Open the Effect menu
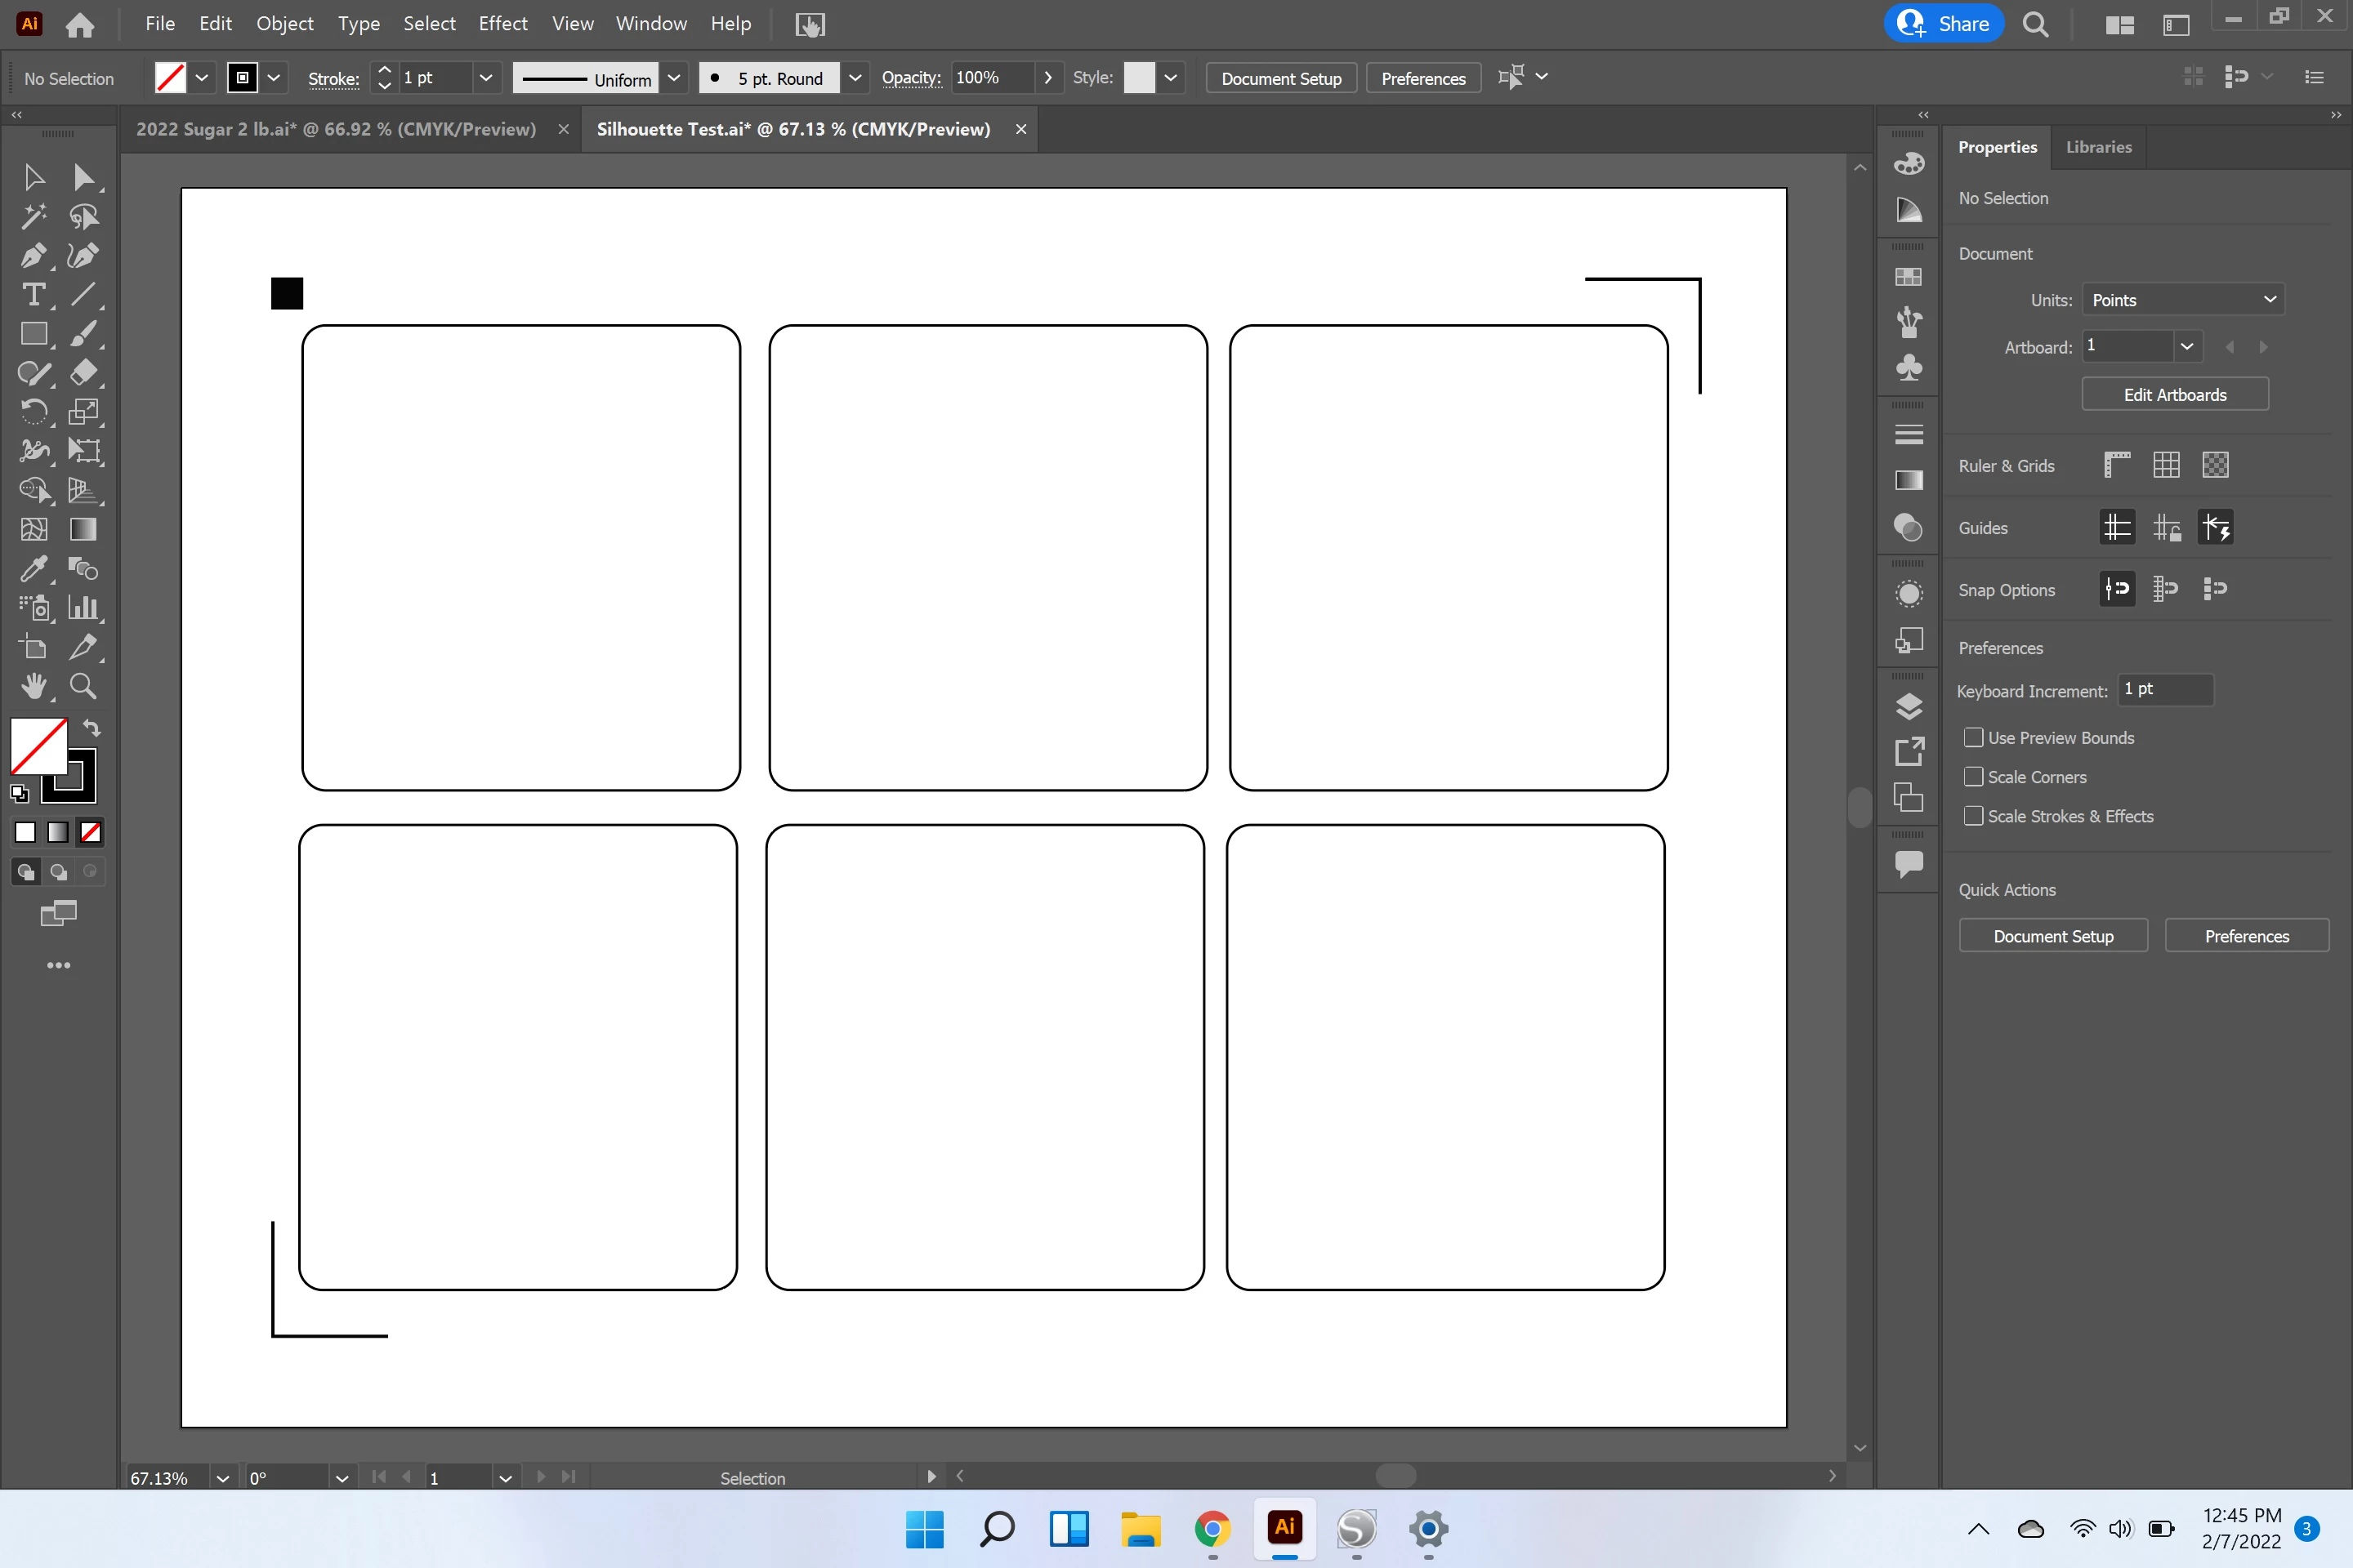The image size is (2353, 1568). (x=502, y=24)
